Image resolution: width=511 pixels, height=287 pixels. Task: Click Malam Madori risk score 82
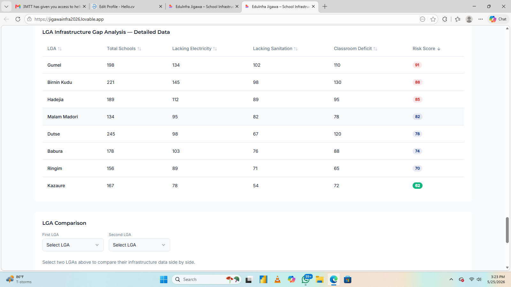[417, 117]
